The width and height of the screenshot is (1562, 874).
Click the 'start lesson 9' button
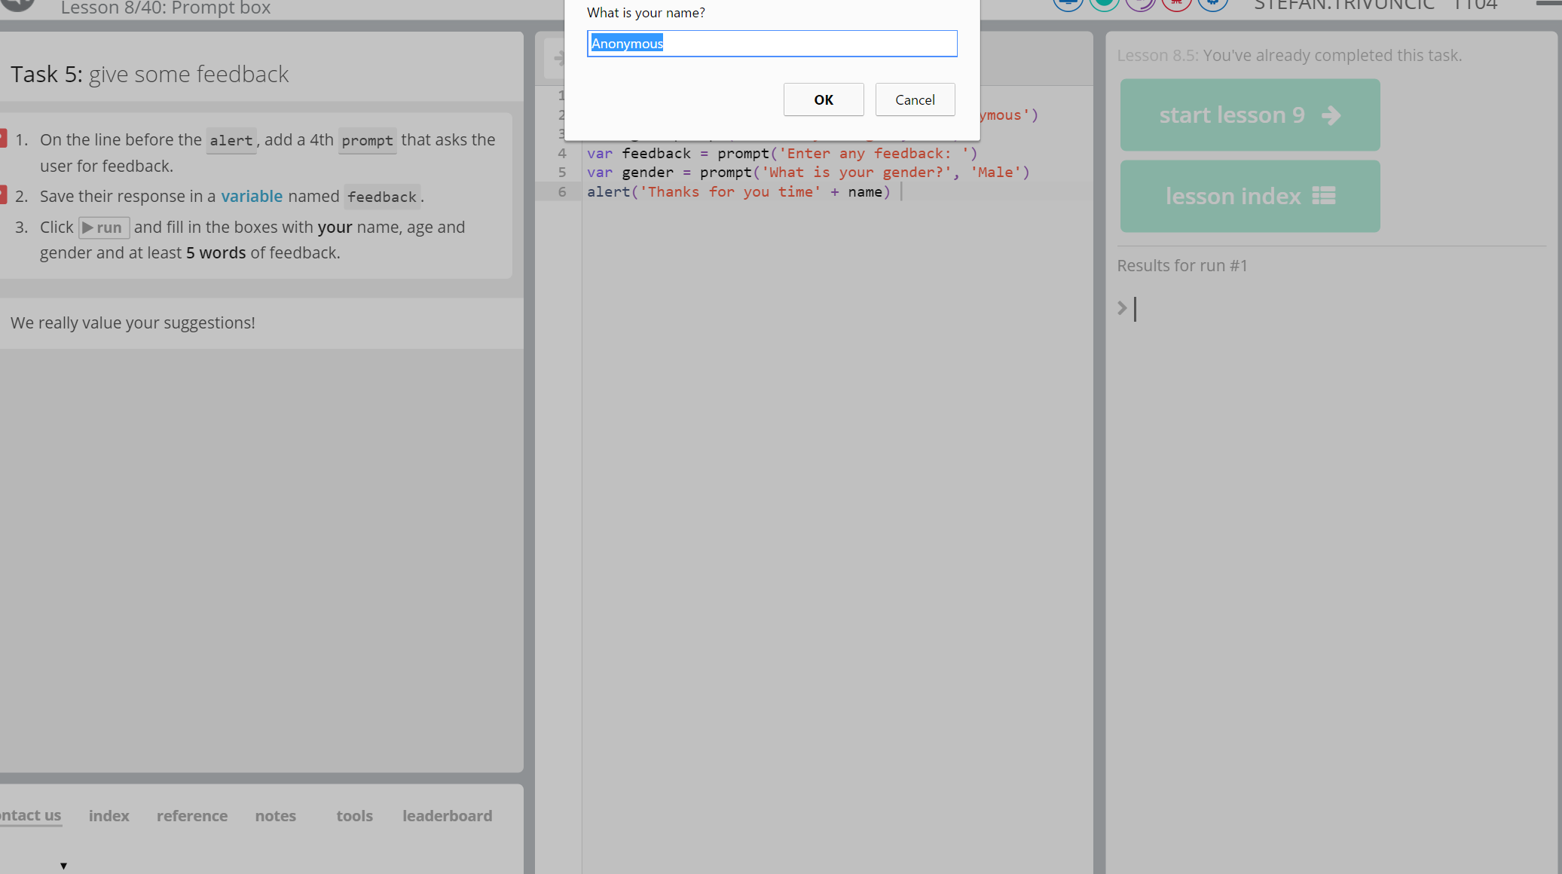(x=1249, y=115)
